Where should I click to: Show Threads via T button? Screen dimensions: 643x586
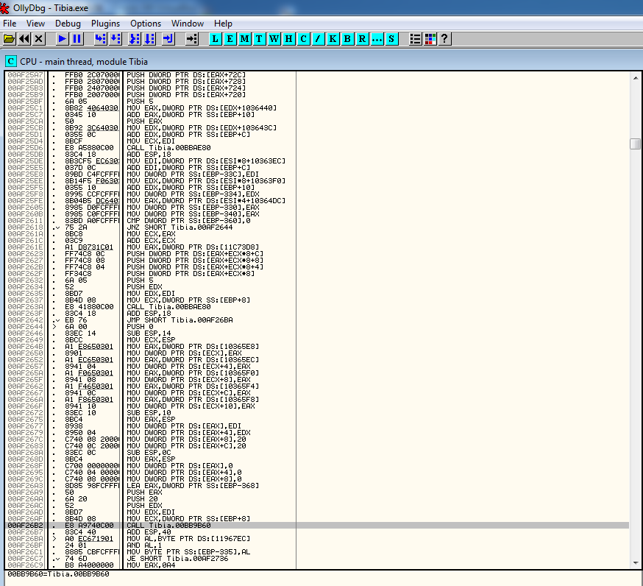[x=259, y=39]
